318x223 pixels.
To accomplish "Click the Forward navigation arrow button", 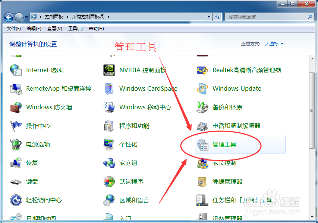I will (19, 17).
